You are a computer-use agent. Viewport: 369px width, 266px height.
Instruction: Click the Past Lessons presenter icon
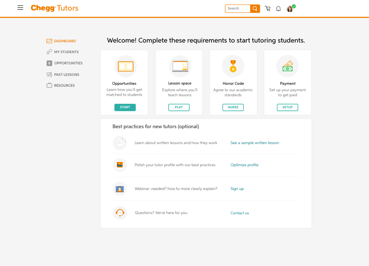(49, 75)
